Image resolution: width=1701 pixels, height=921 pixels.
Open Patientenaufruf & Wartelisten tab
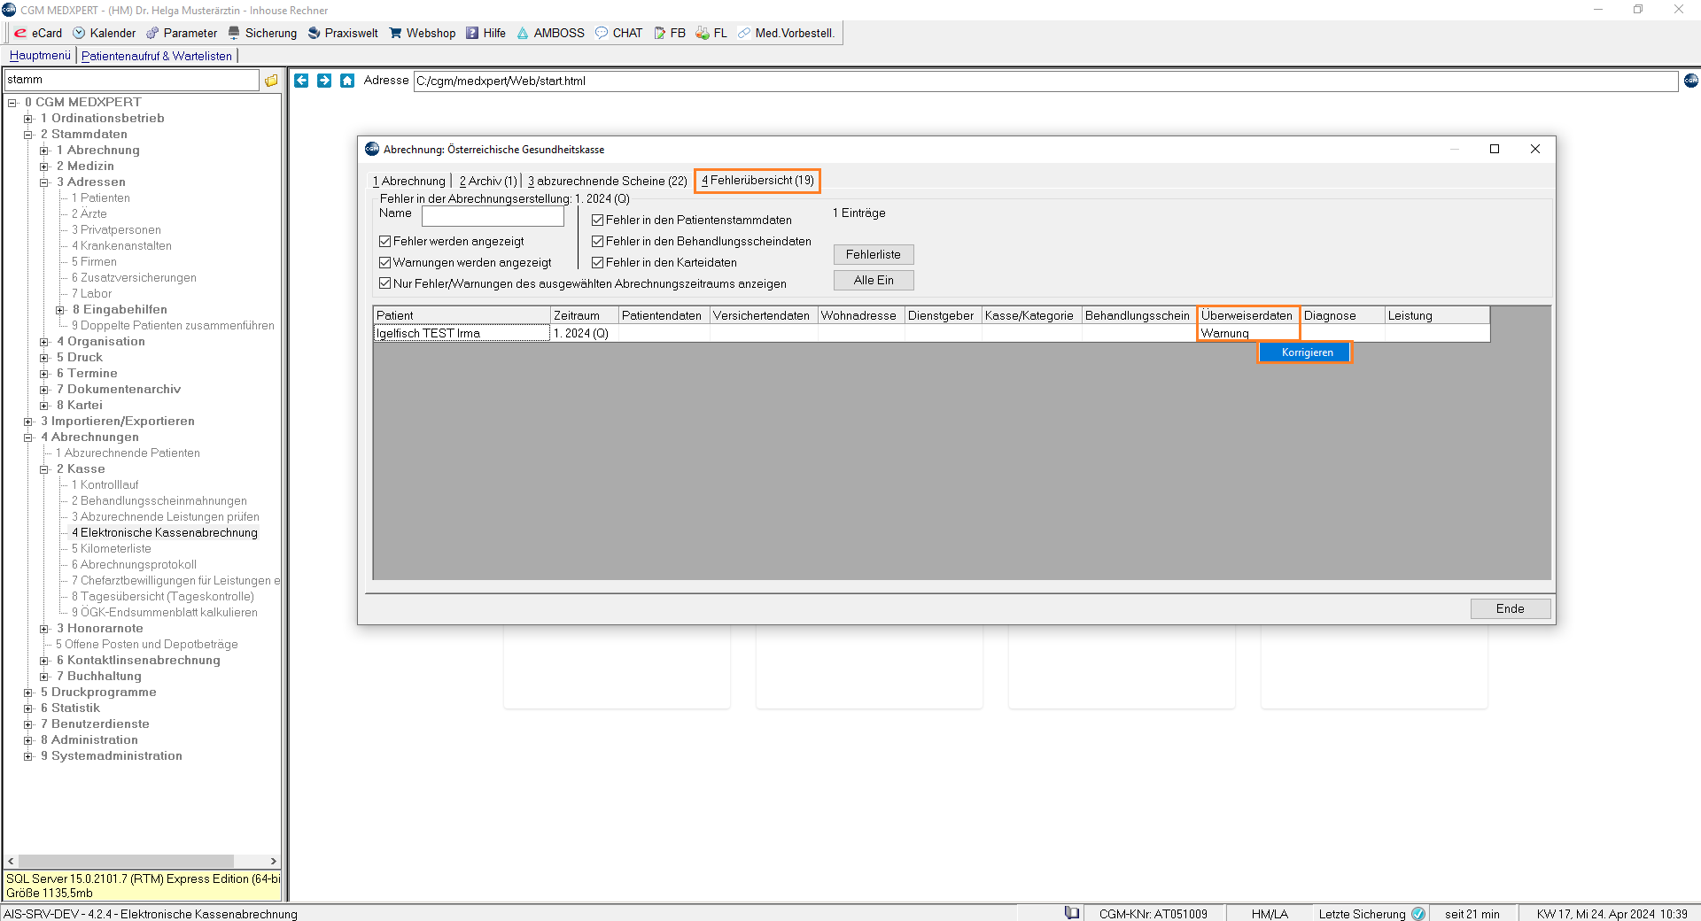(x=157, y=56)
